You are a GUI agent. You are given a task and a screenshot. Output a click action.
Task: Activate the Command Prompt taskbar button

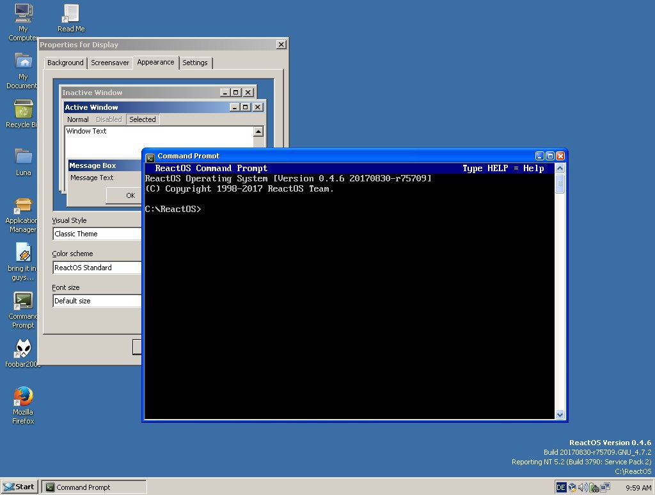pos(94,487)
